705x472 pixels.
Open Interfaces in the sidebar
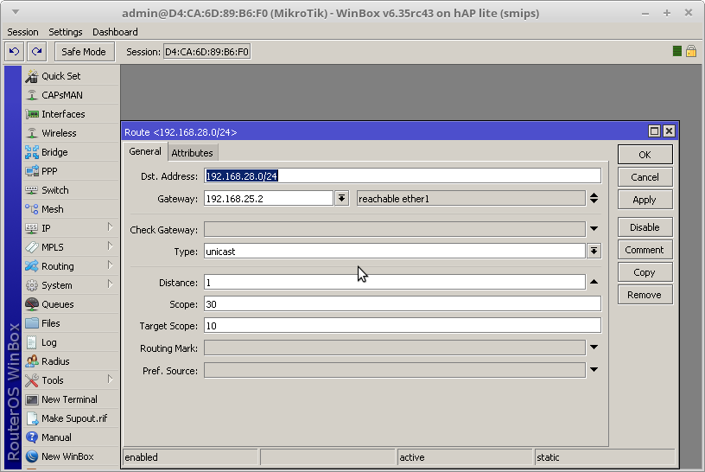click(71, 114)
